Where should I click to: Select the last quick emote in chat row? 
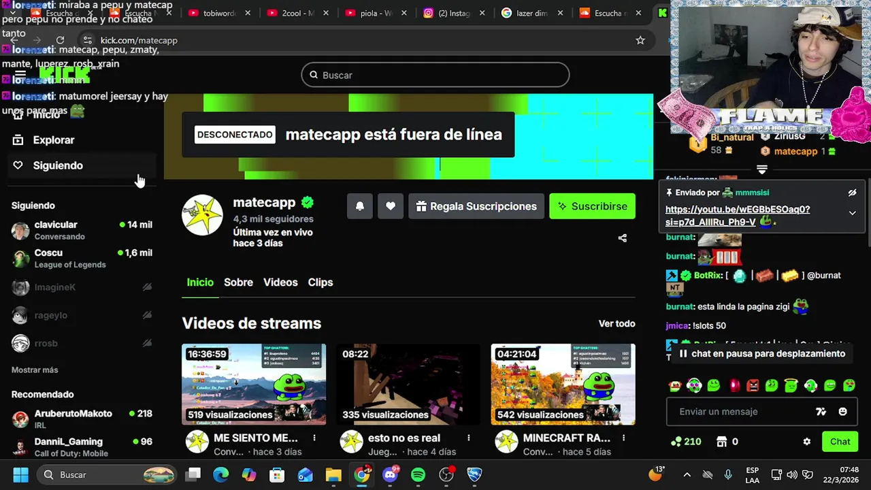(850, 385)
